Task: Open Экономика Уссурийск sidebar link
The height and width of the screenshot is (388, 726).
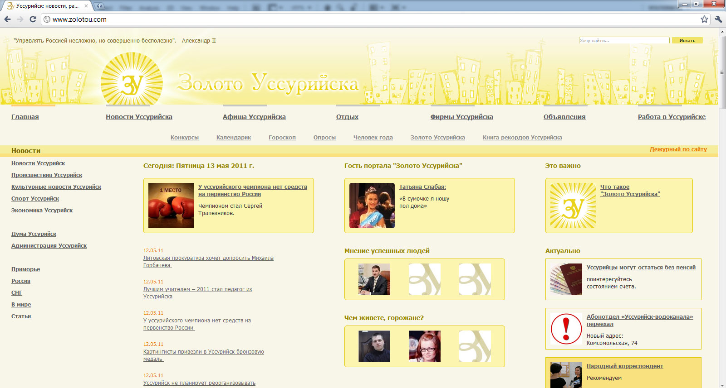Action: [42, 211]
